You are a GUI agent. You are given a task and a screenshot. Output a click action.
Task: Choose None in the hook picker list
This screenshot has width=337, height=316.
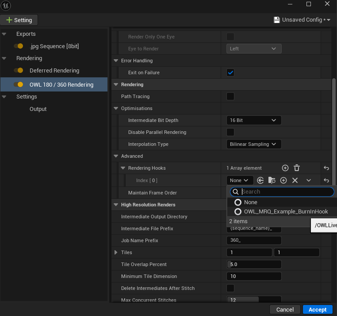click(250, 202)
